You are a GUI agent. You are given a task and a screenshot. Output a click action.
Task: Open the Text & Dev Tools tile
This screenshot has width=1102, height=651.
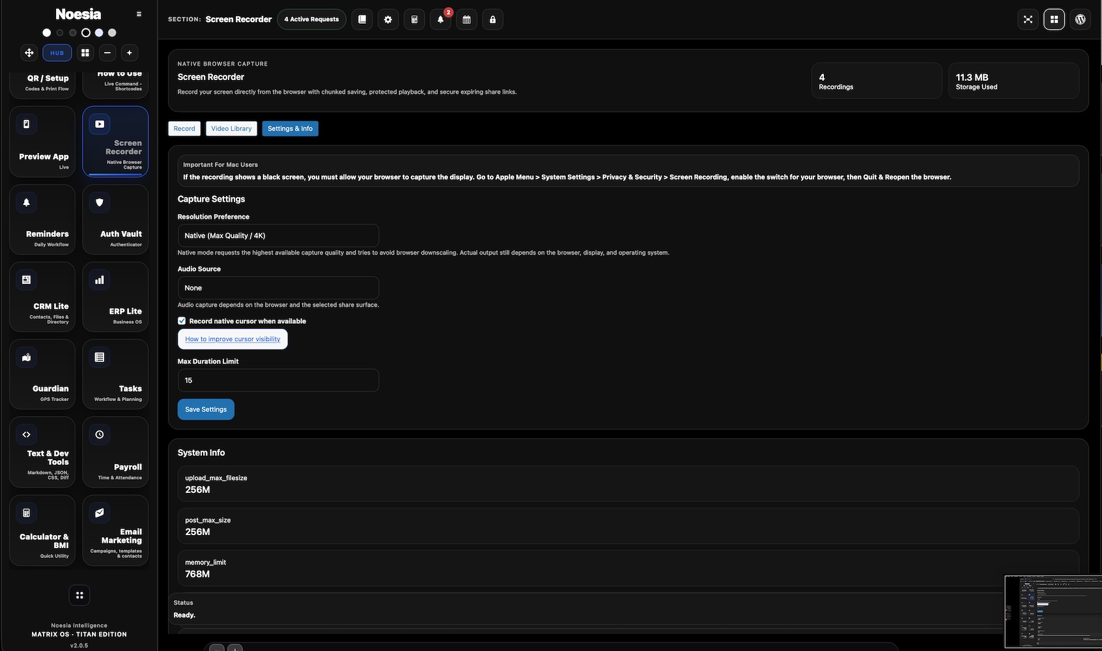(42, 452)
